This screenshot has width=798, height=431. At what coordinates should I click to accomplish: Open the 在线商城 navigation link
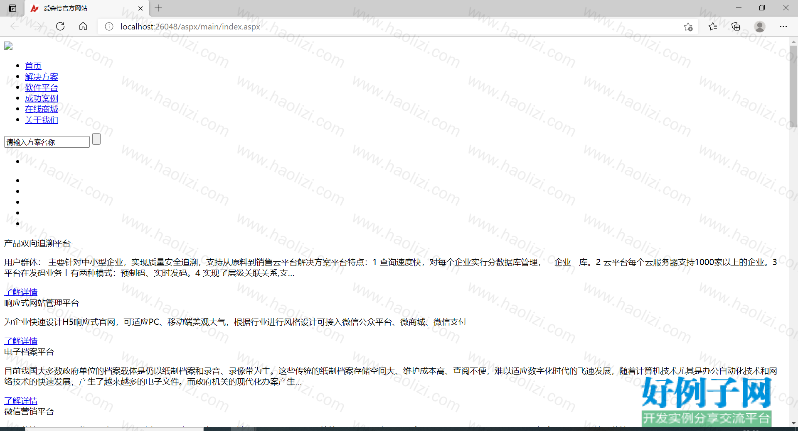click(x=42, y=109)
